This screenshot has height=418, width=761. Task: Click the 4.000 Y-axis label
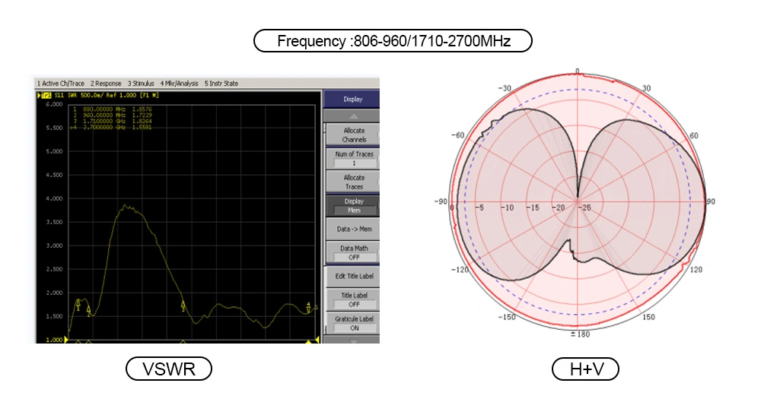54,198
